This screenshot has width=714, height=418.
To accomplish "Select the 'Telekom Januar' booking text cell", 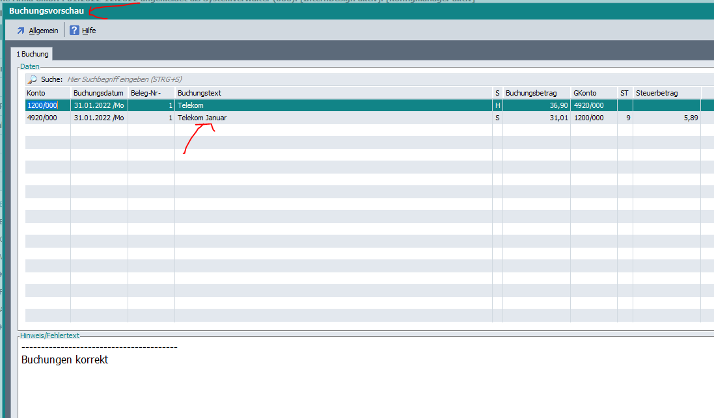I will pyautogui.click(x=202, y=118).
